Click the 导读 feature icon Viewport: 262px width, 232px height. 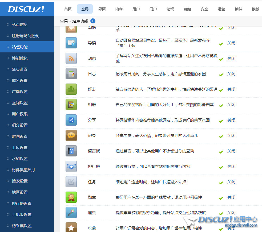click(71, 43)
